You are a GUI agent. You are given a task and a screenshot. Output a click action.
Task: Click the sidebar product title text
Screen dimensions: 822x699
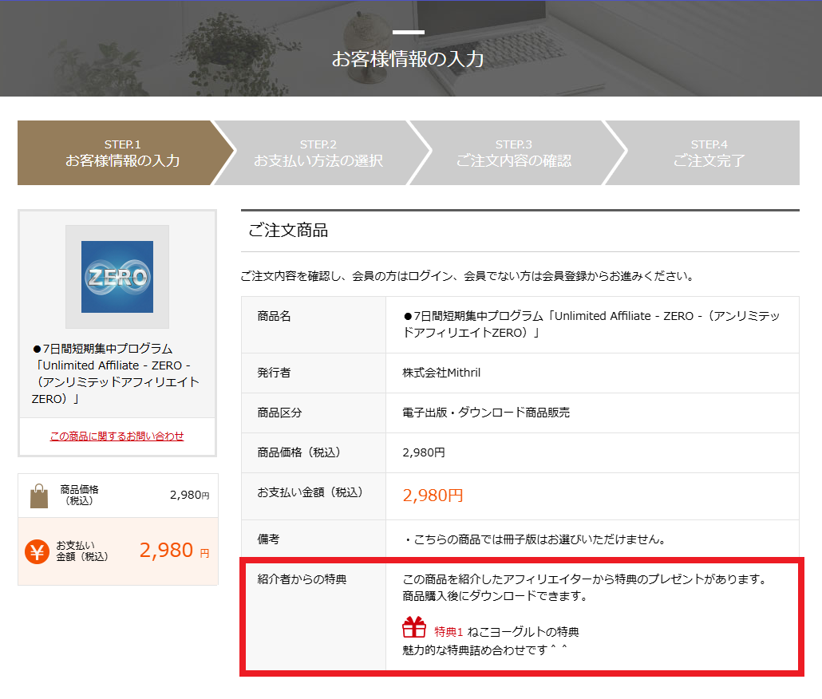click(116, 373)
